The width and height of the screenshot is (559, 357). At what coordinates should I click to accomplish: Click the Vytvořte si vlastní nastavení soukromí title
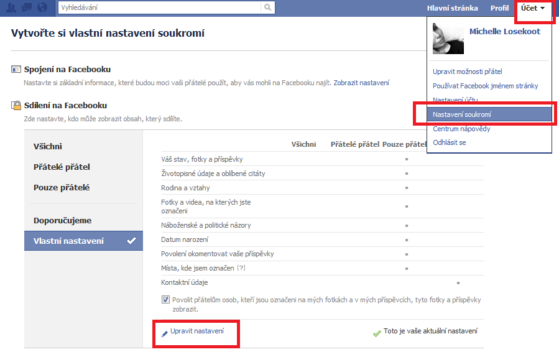pos(108,33)
